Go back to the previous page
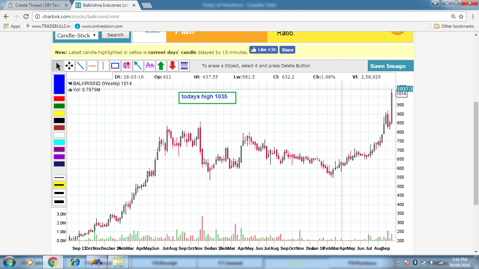 tap(6, 16)
